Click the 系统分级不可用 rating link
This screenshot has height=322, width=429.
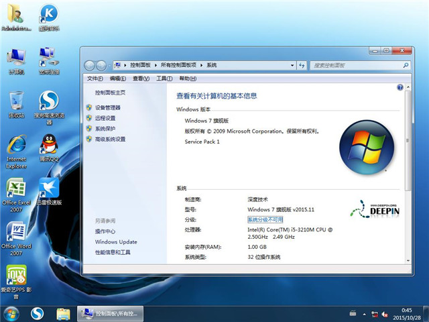pos(265,219)
